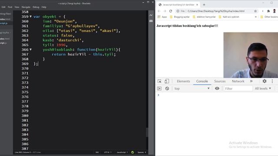
Task: Click the 'yoshHisoblash' property name
Action: click(x=57, y=49)
